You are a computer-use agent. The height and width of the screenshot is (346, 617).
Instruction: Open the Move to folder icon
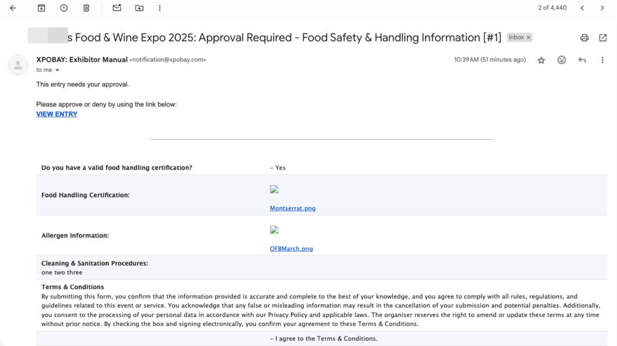[139, 8]
